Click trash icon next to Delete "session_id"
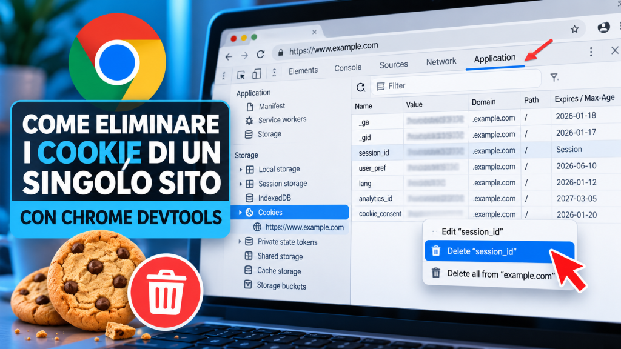This screenshot has width=621, height=349. 436,251
